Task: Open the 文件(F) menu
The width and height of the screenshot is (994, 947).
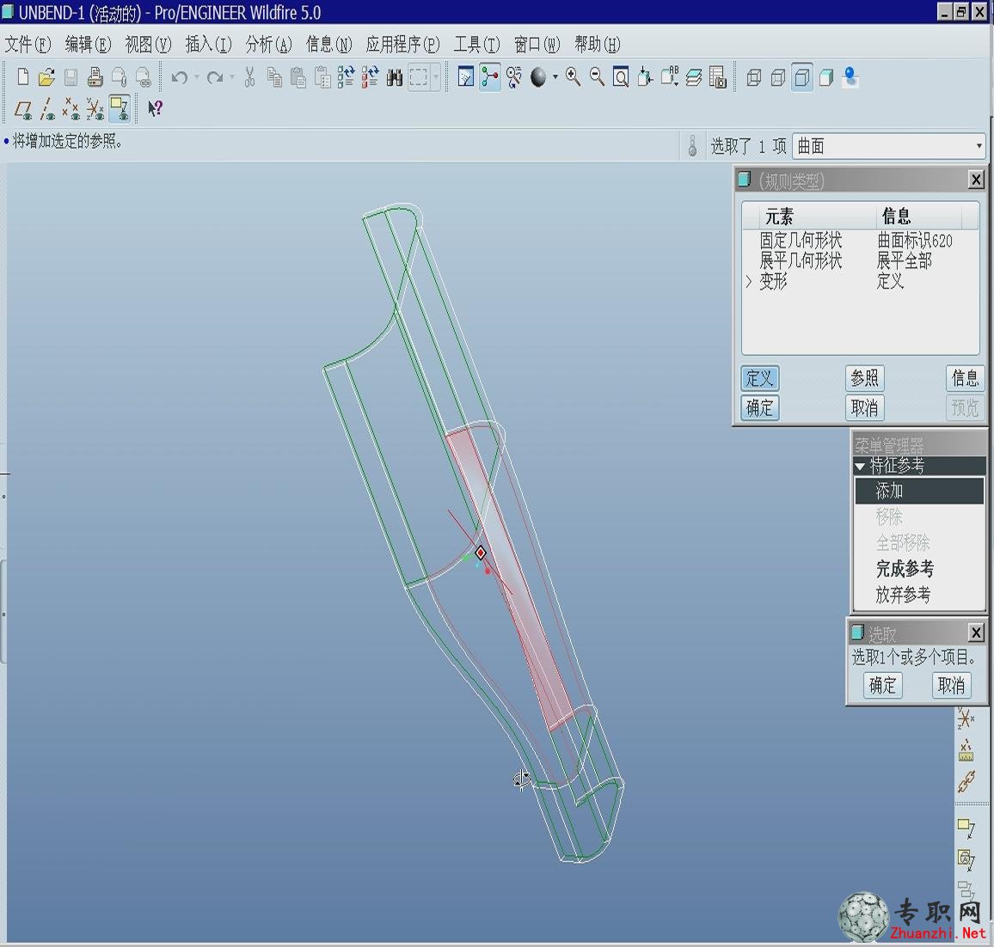Action: point(28,45)
